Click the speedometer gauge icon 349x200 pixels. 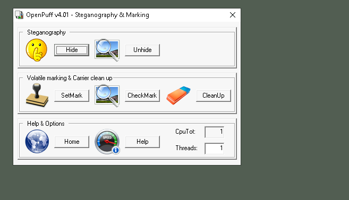pyautogui.click(x=107, y=142)
